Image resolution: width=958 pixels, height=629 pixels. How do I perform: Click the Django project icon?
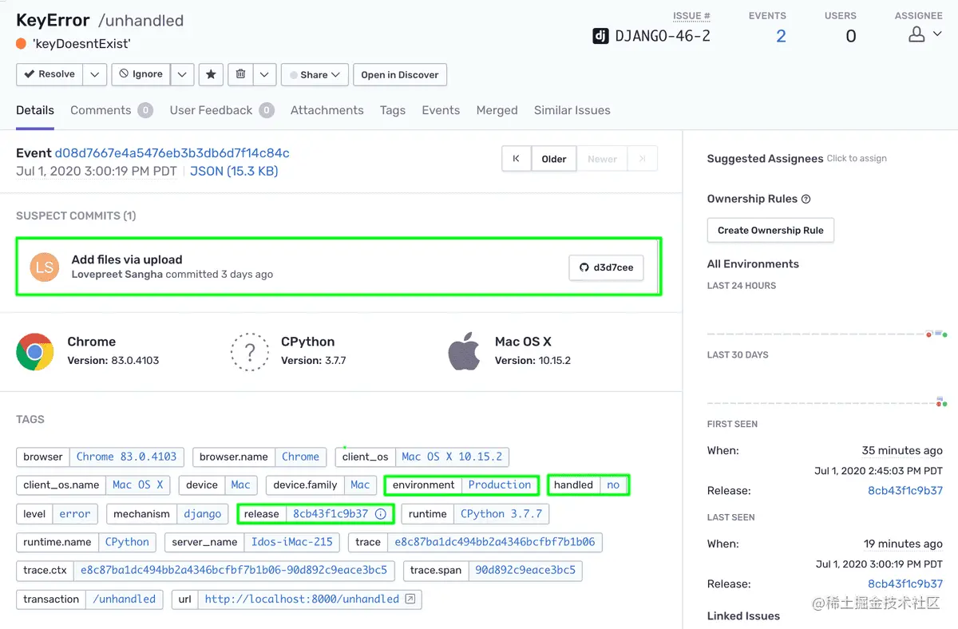600,36
